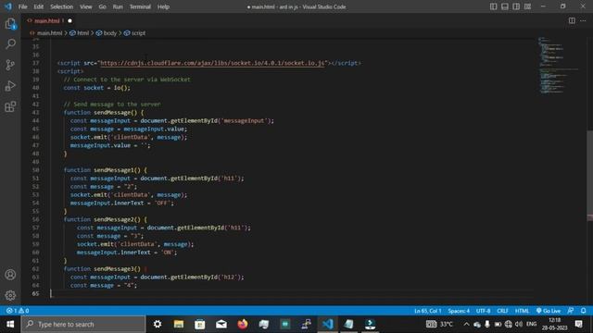Click the errors and warnings status indicator

click(18, 311)
